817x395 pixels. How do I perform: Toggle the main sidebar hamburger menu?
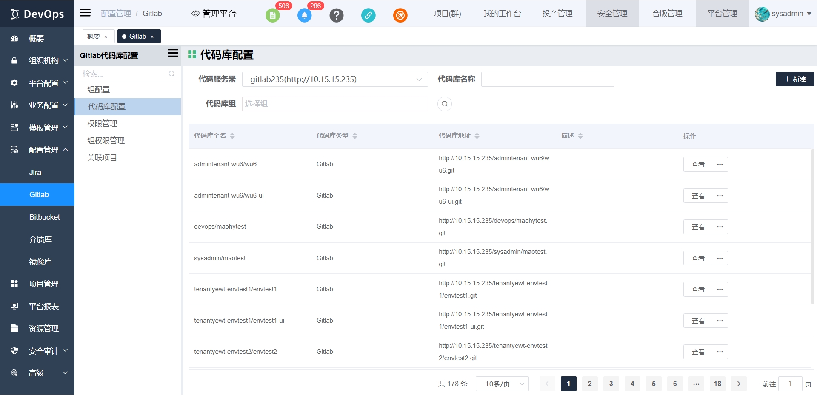pyautogui.click(x=86, y=13)
